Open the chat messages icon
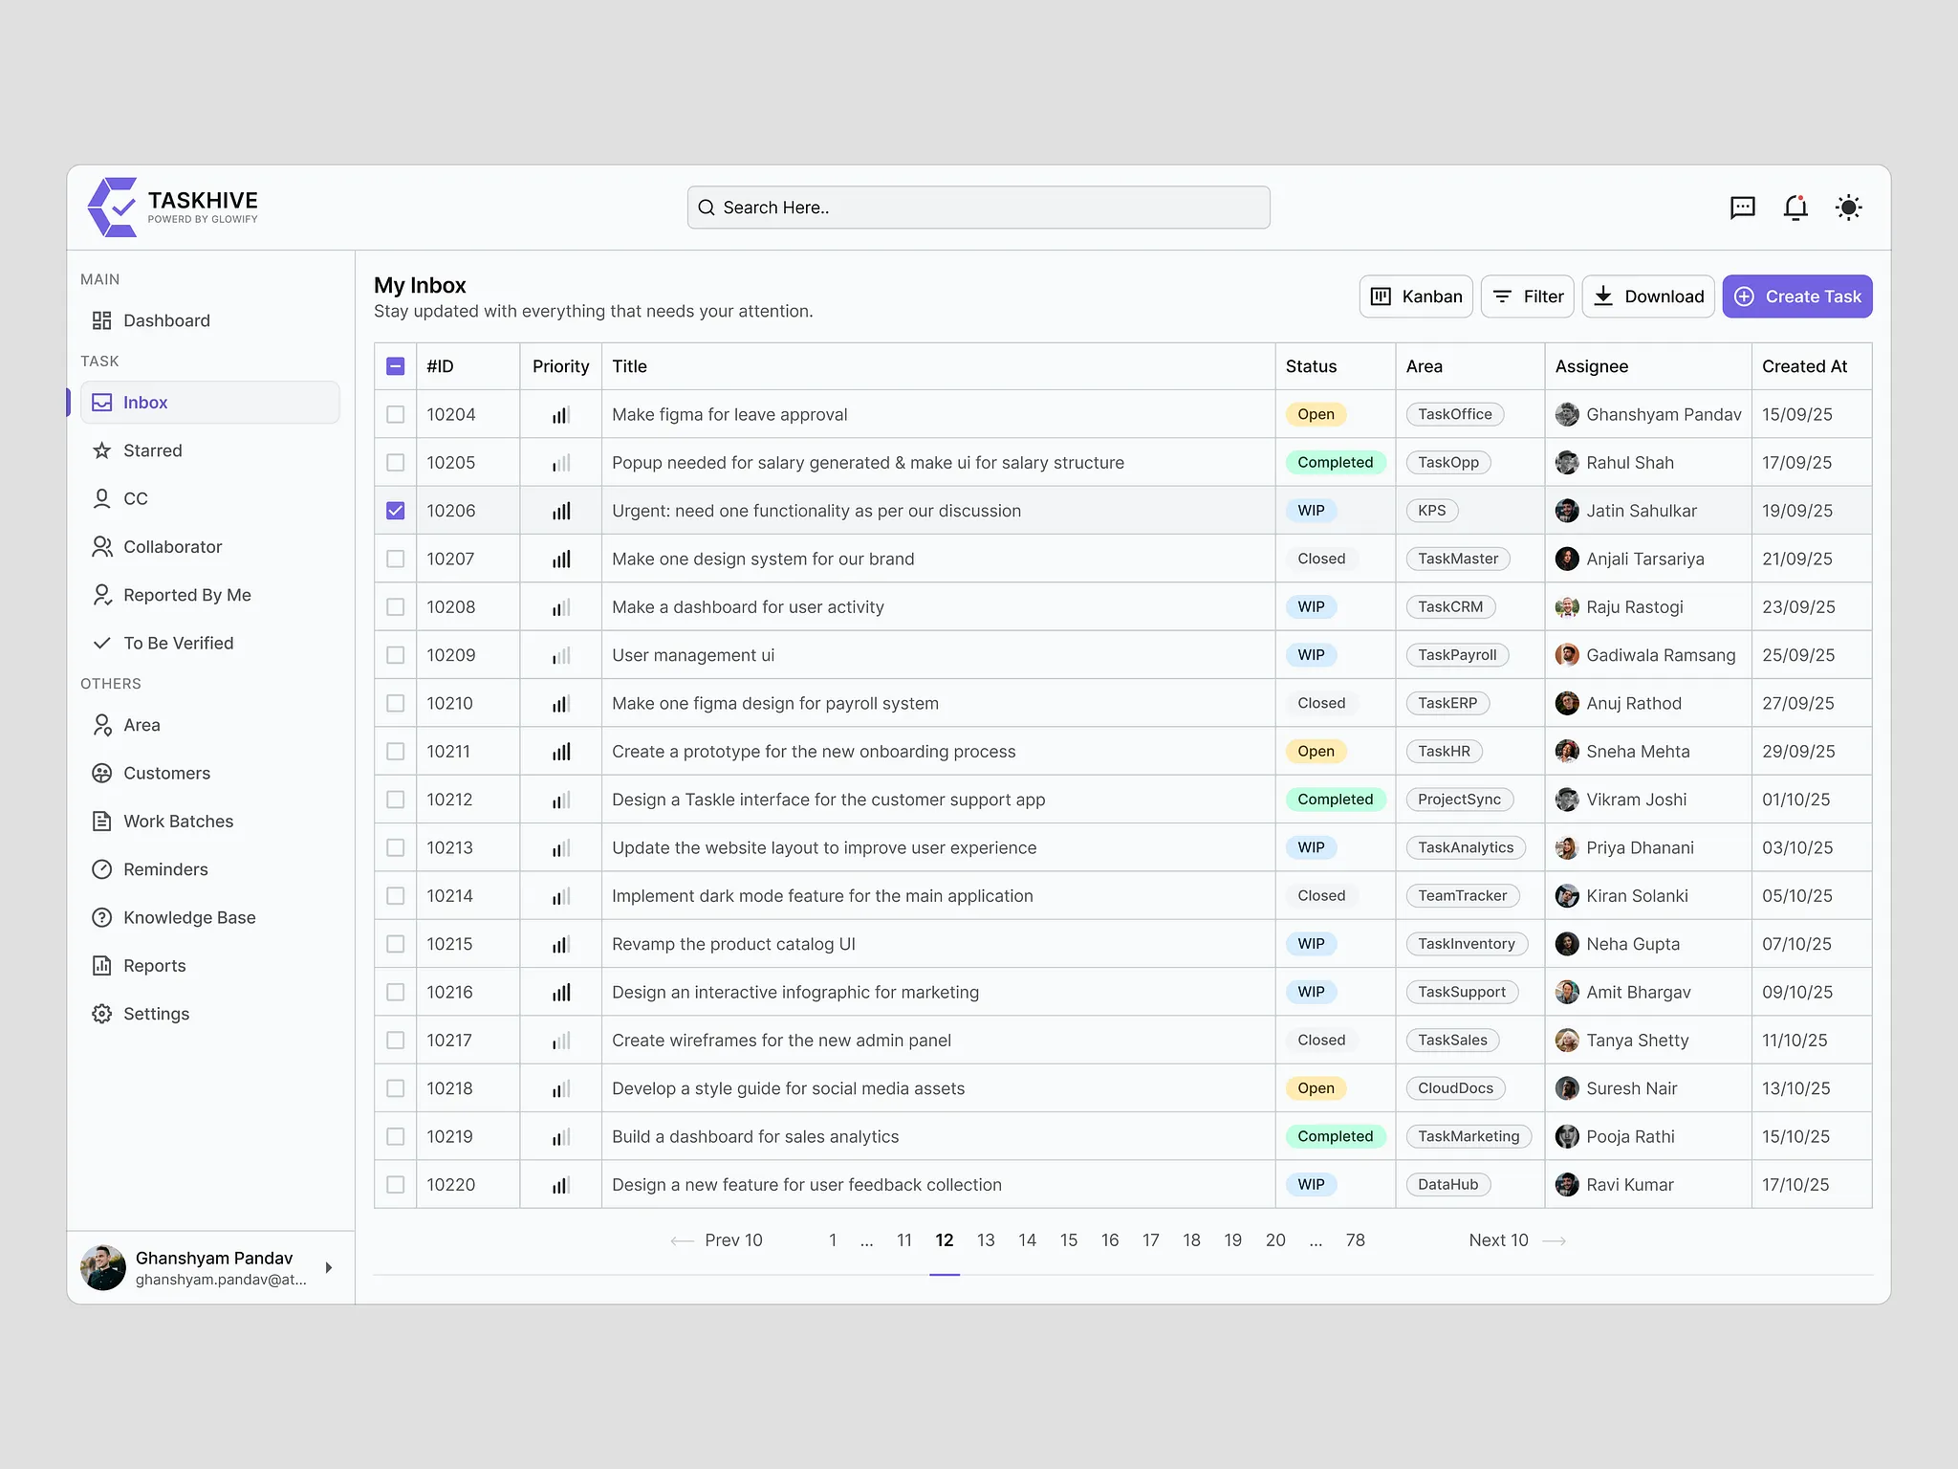Viewport: 1958px width, 1469px height. [1742, 208]
